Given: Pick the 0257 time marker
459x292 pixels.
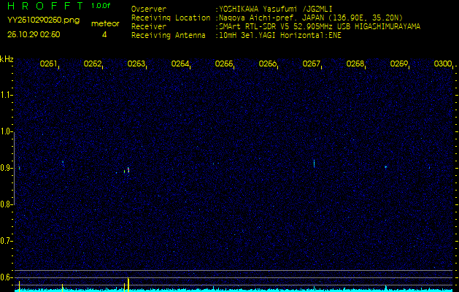Looking at the screenshot, I should point(312,64).
